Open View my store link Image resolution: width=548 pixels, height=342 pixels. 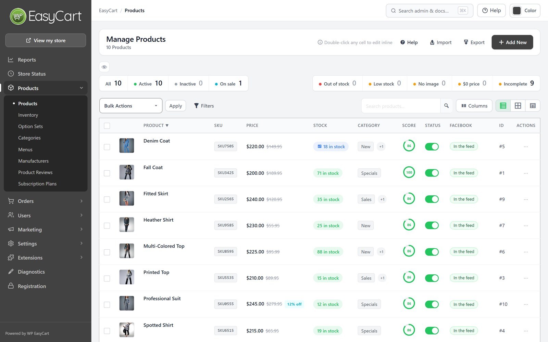tap(46, 40)
